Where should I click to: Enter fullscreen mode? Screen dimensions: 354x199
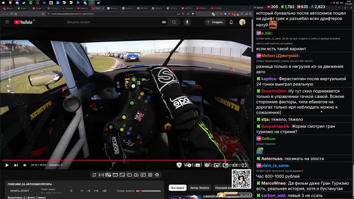point(244,165)
